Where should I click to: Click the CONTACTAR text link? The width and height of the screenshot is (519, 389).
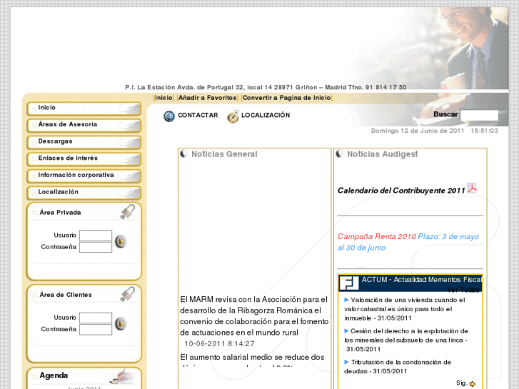(x=198, y=115)
